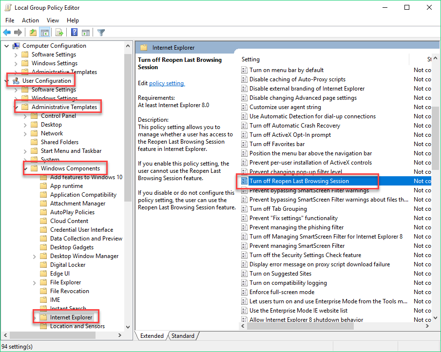Switch to the Standard tab

(x=183, y=336)
